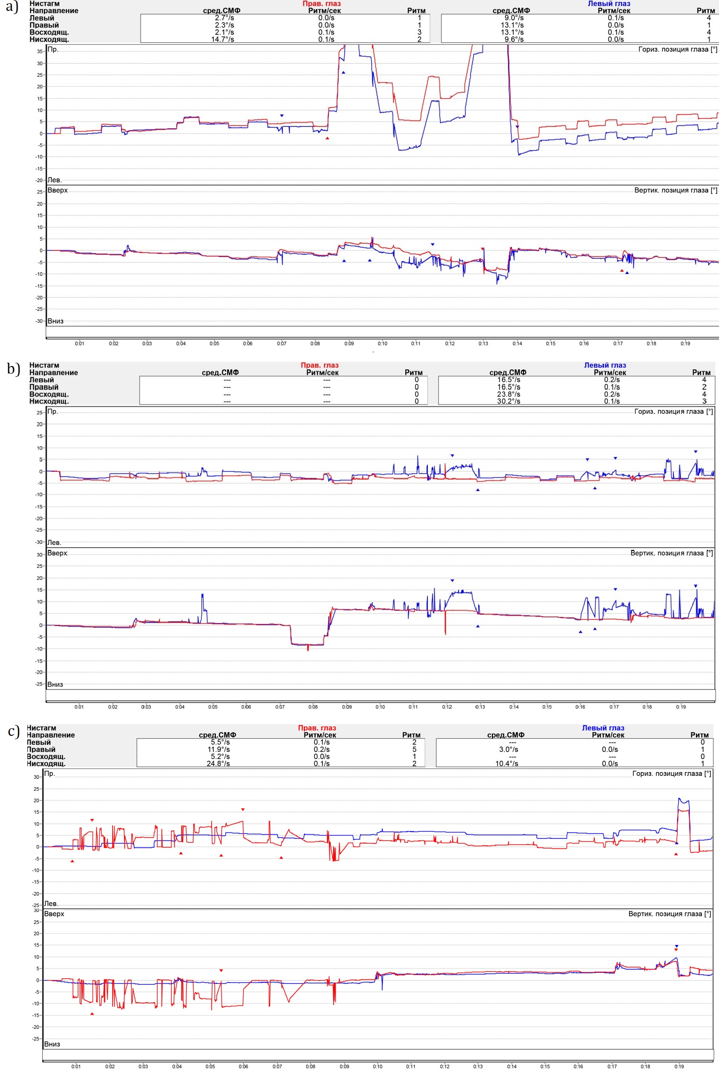The height and width of the screenshot is (1083, 720).
Task: Click the 0:09 time tick in panel a
Action: point(349,343)
